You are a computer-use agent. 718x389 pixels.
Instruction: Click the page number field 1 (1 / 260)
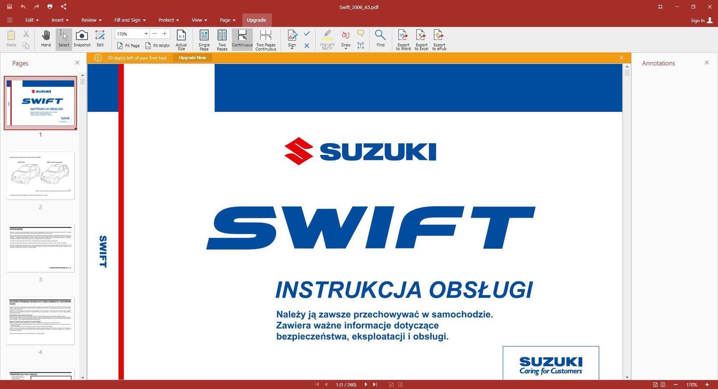coord(346,385)
